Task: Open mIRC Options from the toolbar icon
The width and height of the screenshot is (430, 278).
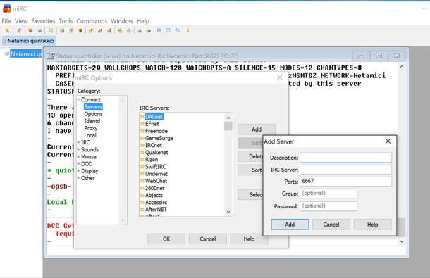Action: tap(19, 31)
